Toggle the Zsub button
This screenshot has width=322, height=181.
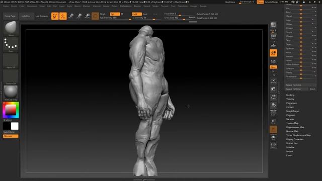pyautogui.click(x=145, y=14)
